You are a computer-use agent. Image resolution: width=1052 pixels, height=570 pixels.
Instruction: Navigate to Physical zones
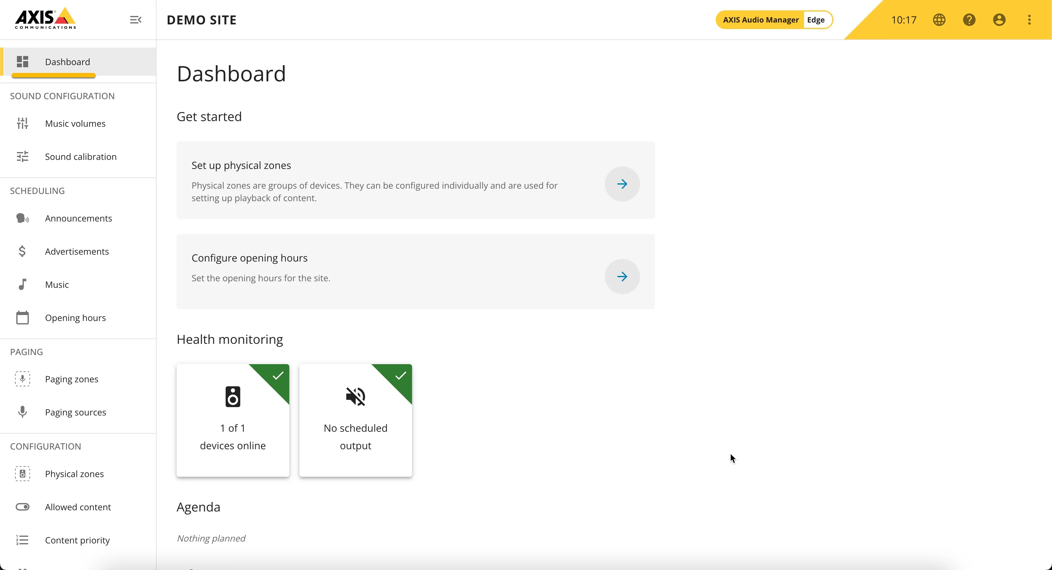78,474
